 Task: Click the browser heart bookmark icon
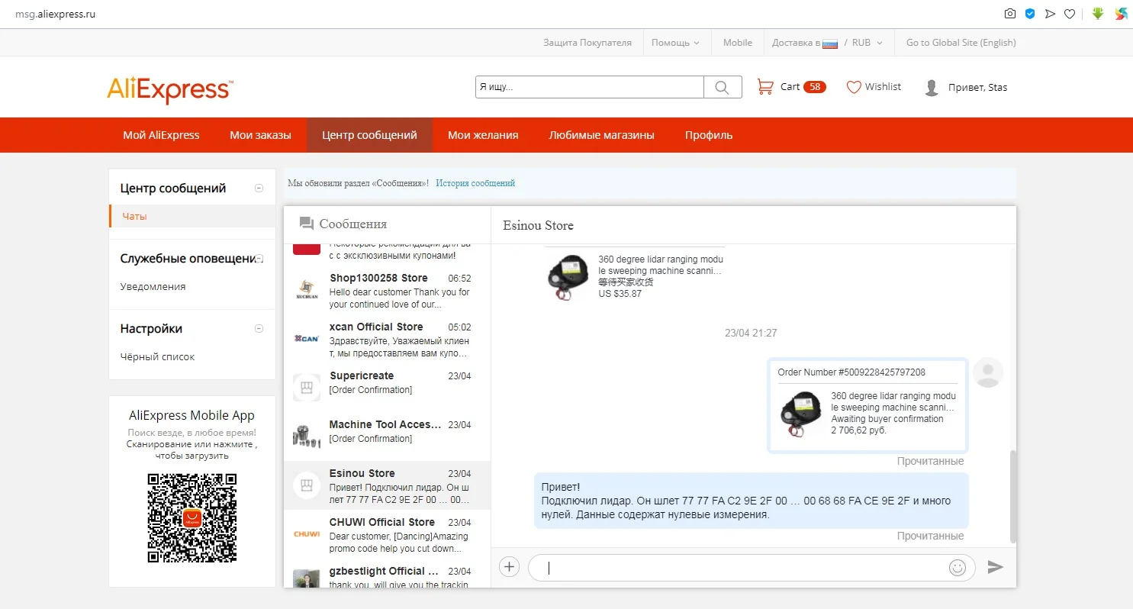coord(1070,14)
